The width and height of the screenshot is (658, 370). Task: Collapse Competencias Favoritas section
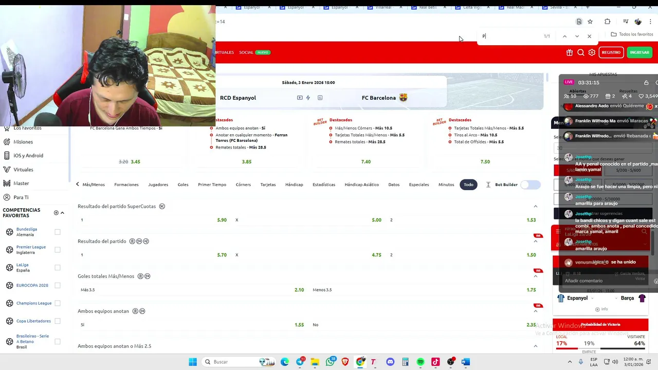[x=62, y=213]
